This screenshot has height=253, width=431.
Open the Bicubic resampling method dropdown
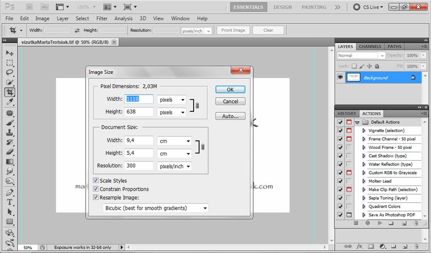click(155, 208)
